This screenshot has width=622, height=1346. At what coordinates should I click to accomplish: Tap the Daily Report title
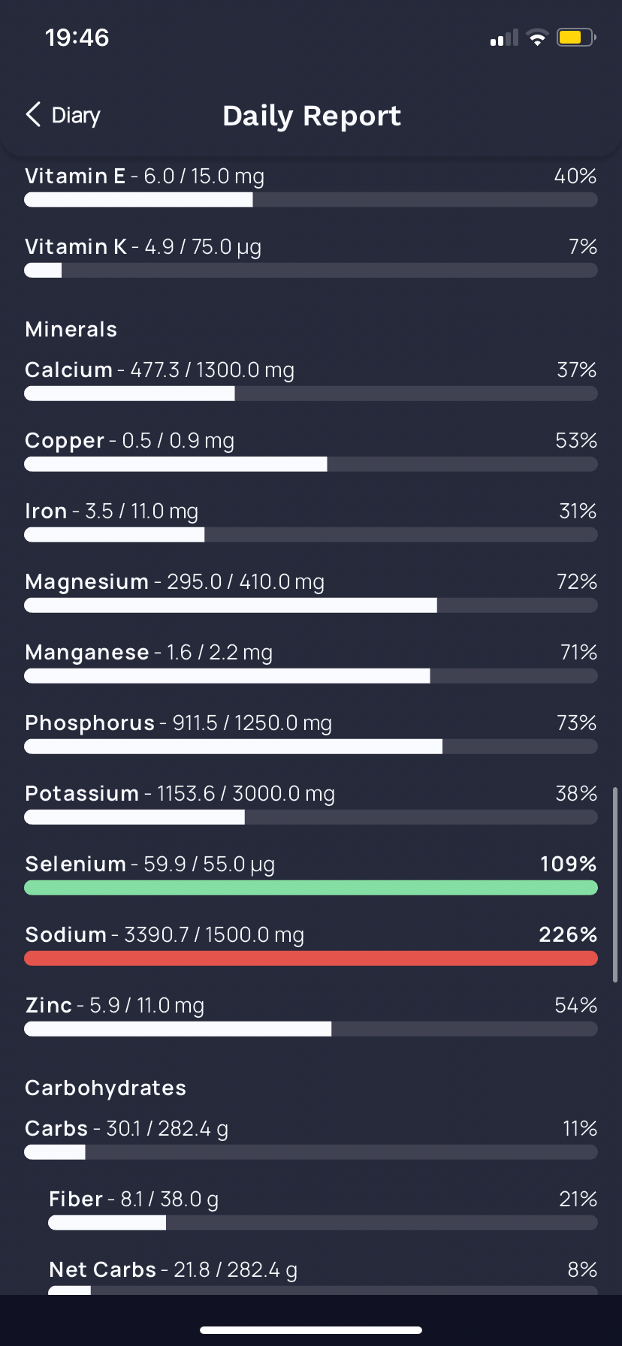pyautogui.click(x=312, y=116)
